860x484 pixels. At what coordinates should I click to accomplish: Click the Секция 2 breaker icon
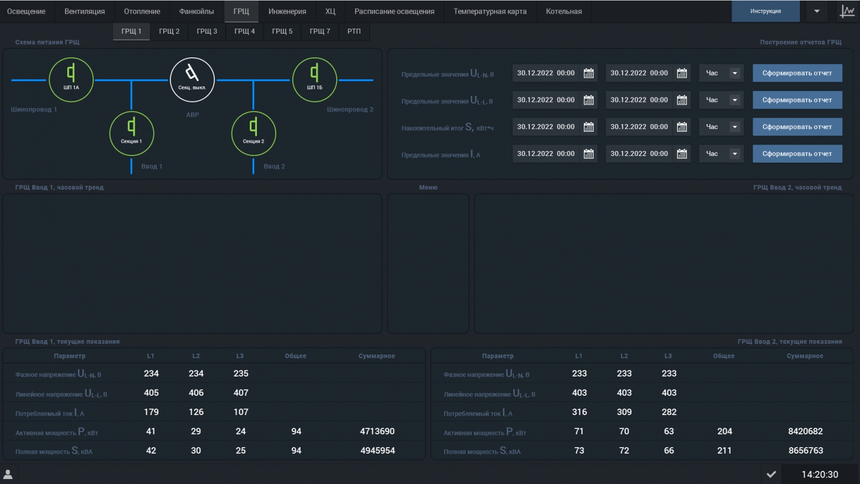pyautogui.click(x=254, y=133)
